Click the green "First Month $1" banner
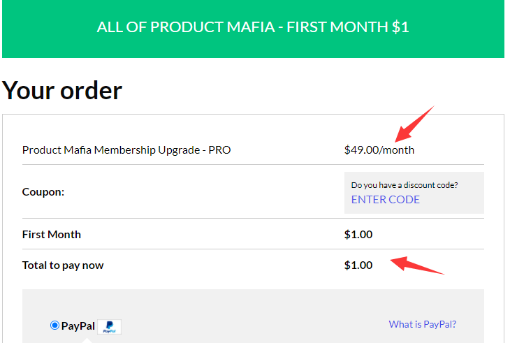Viewport: 510px width, 343px height. coord(253,29)
